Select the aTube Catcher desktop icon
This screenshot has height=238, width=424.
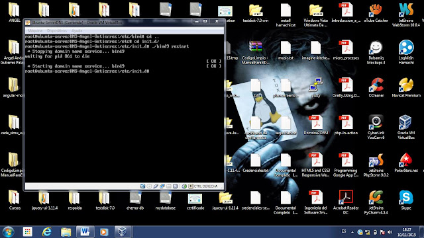[376, 13]
